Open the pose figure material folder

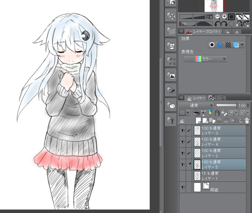click(x=171, y=120)
